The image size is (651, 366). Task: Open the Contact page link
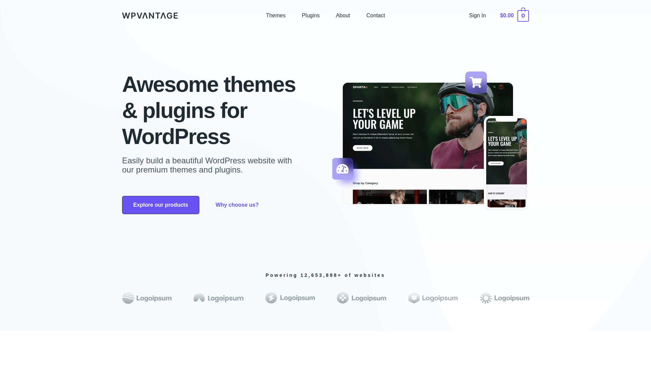click(x=375, y=16)
